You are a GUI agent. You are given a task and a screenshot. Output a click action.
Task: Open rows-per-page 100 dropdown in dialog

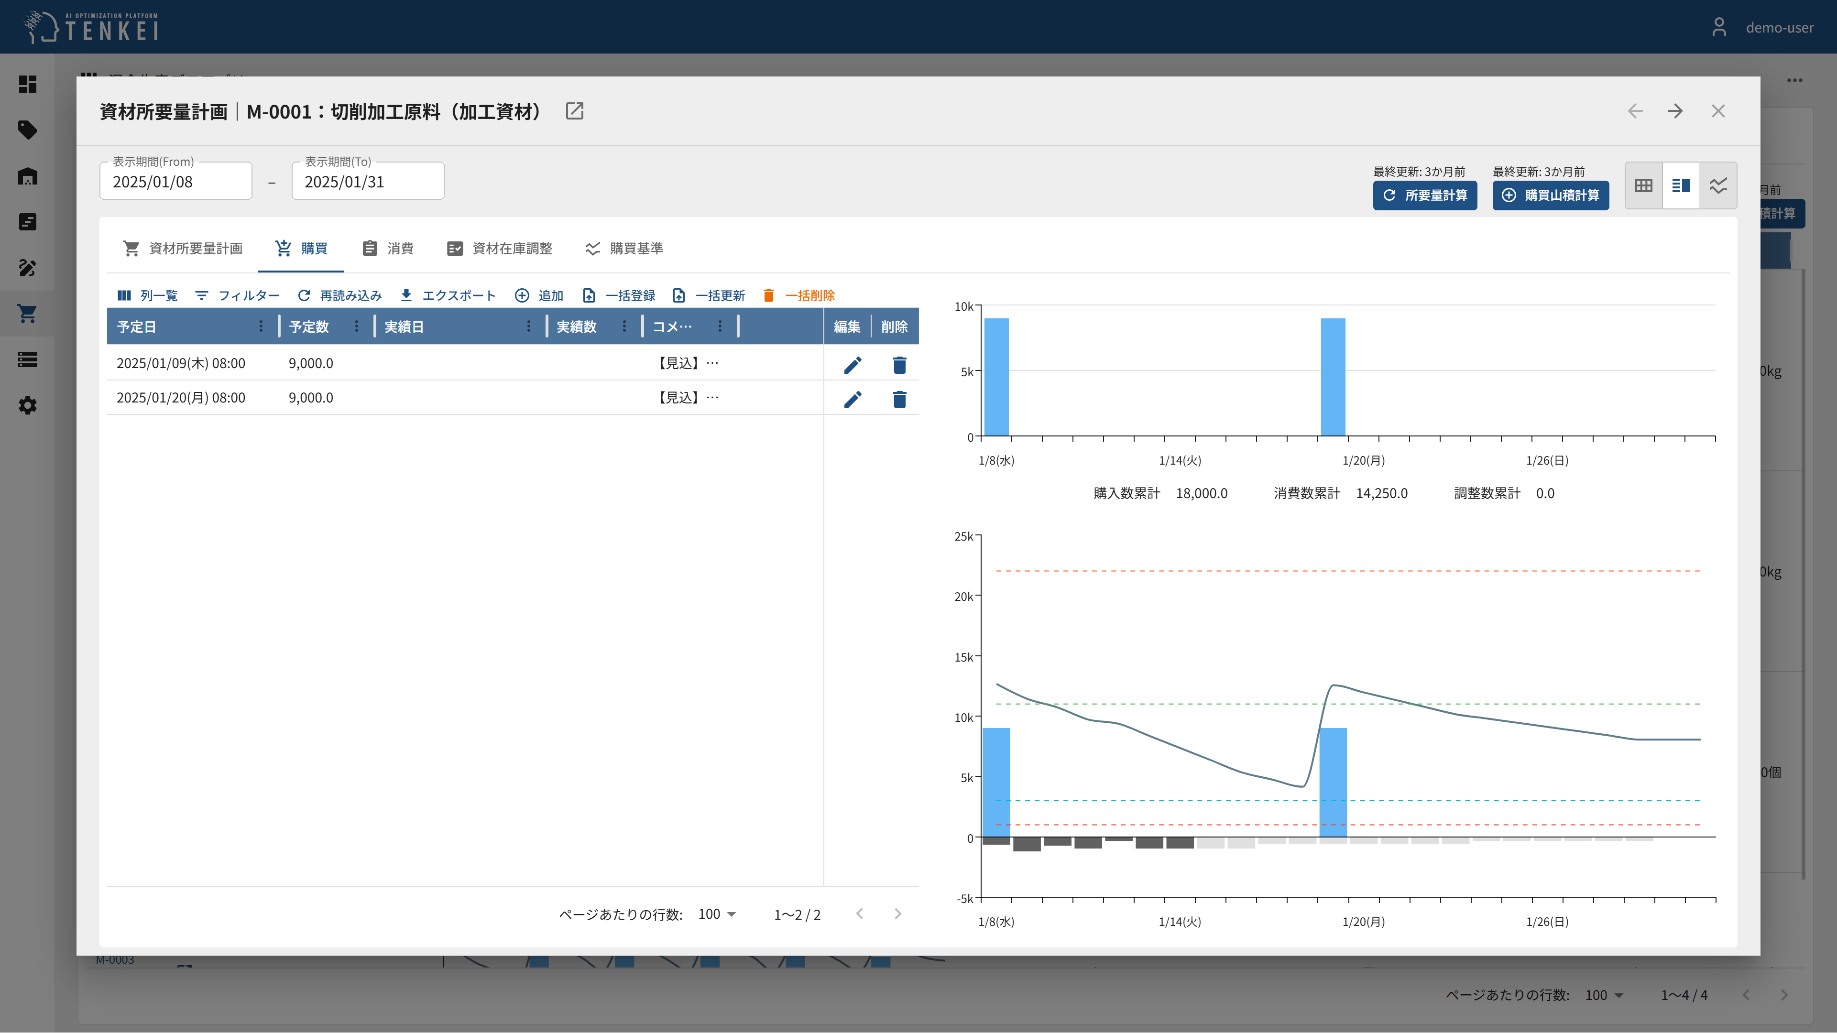pyautogui.click(x=717, y=914)
